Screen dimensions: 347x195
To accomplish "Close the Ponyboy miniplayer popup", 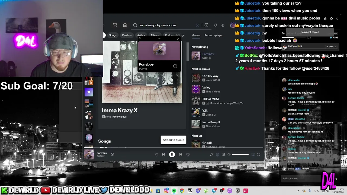I will pos(178,39).
